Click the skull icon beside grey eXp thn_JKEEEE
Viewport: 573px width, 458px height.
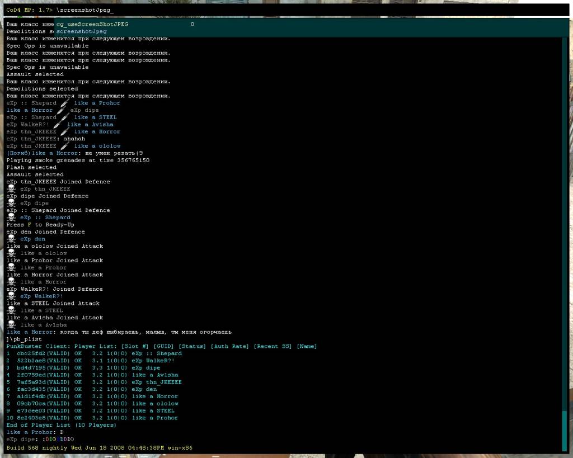tap(11, 189)
